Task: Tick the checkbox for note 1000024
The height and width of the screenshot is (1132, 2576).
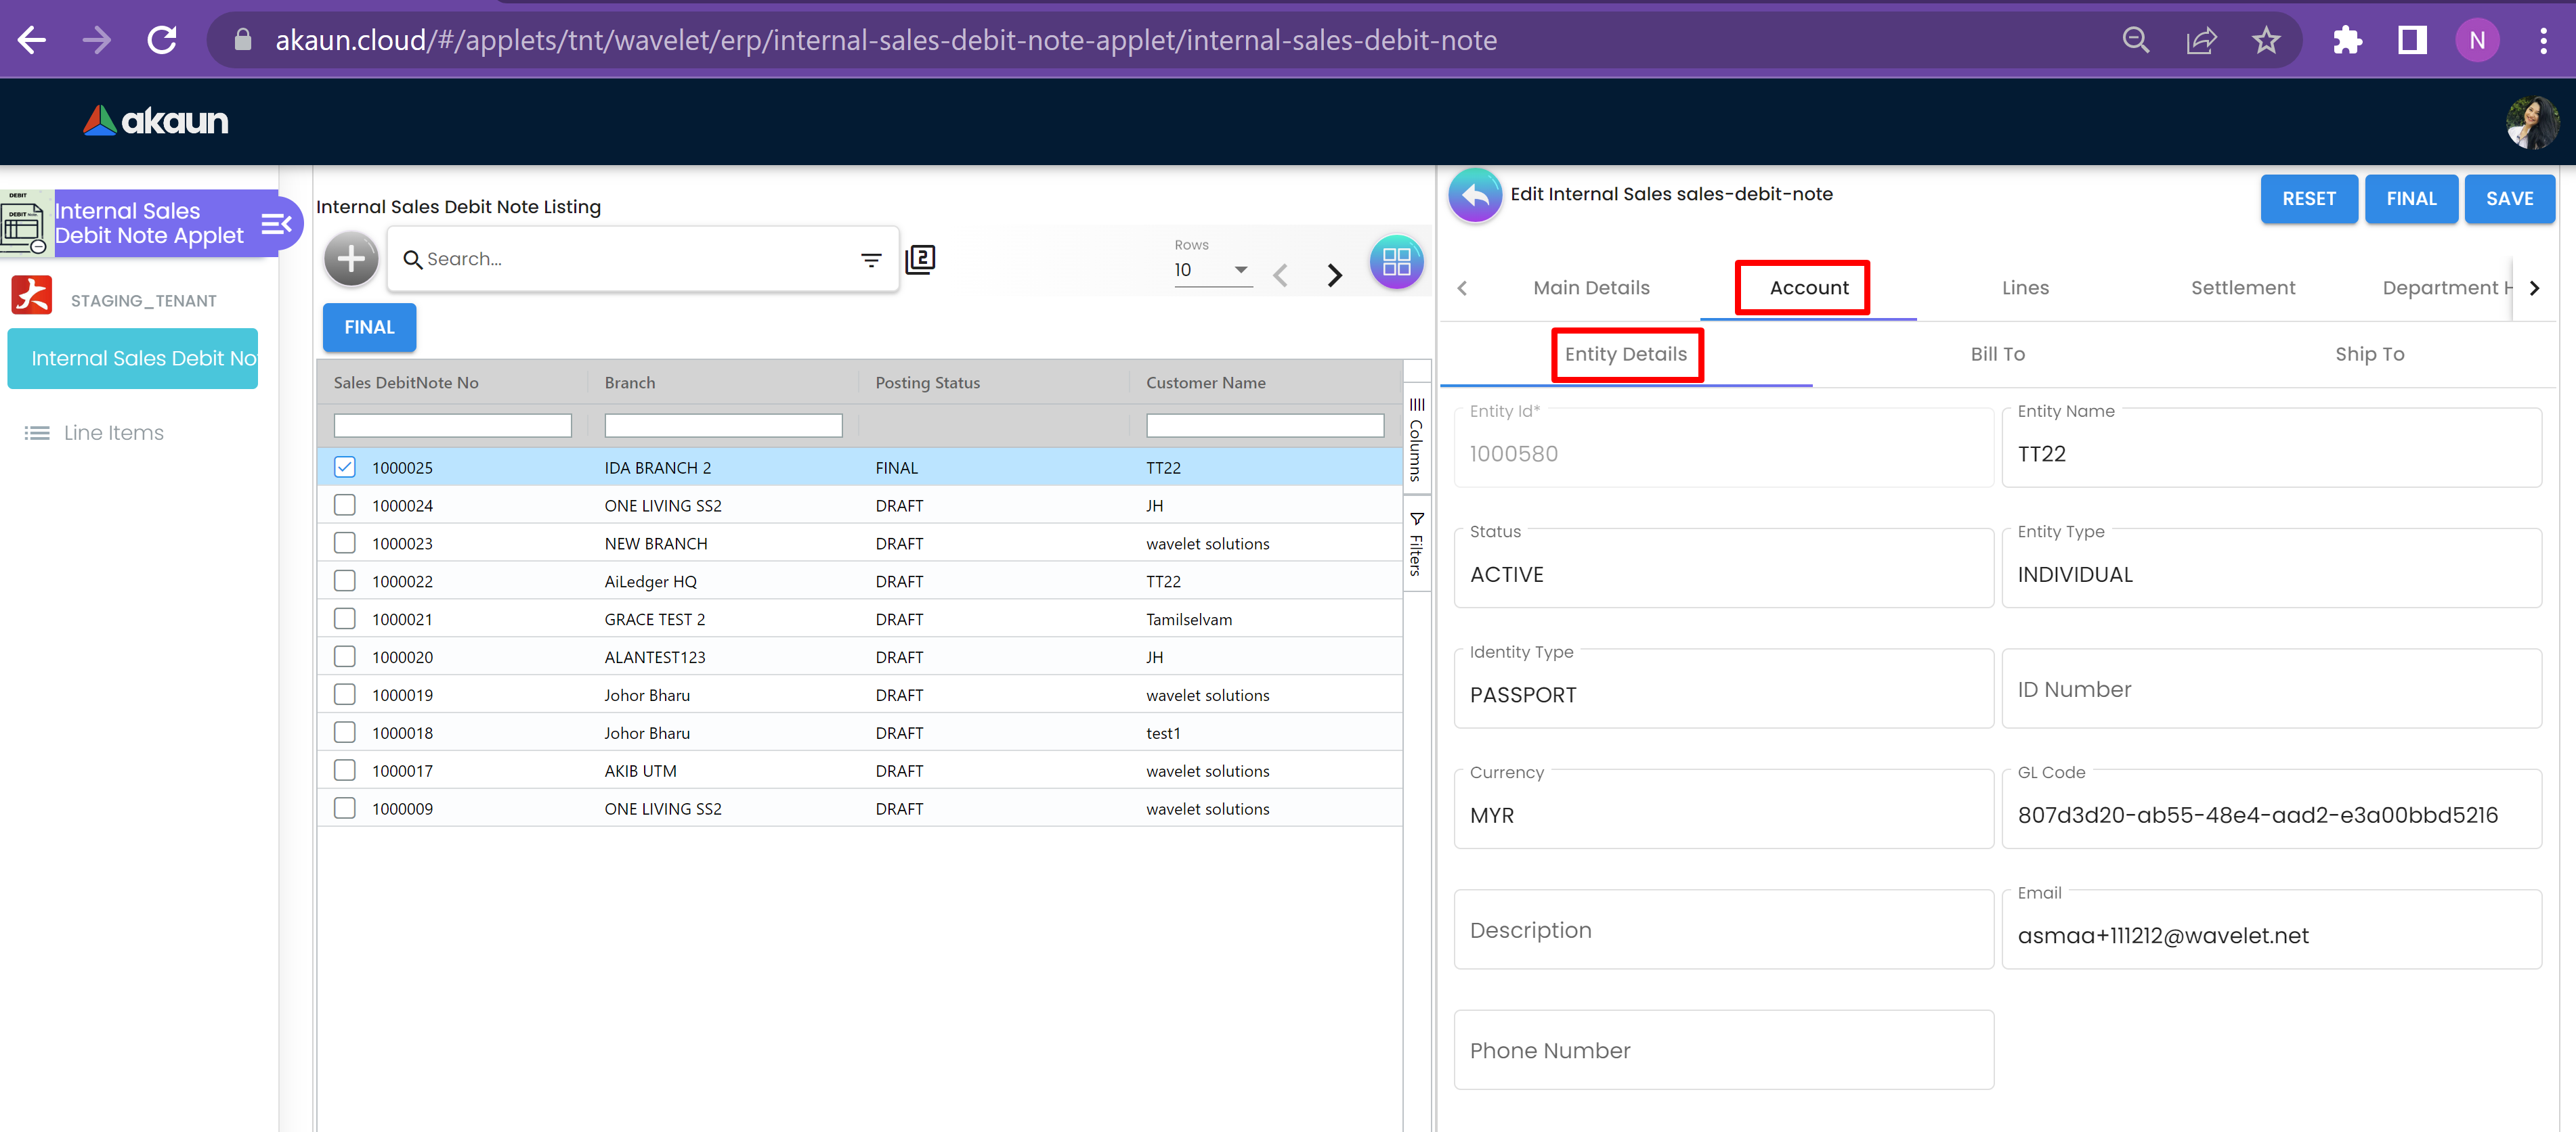Action: 345,505
